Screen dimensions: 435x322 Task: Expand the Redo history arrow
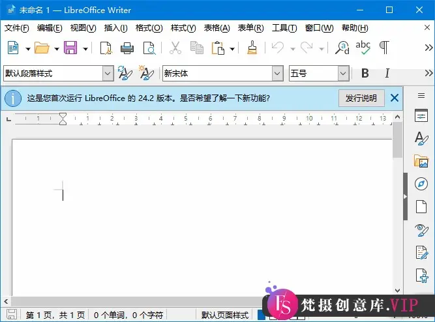322,49
